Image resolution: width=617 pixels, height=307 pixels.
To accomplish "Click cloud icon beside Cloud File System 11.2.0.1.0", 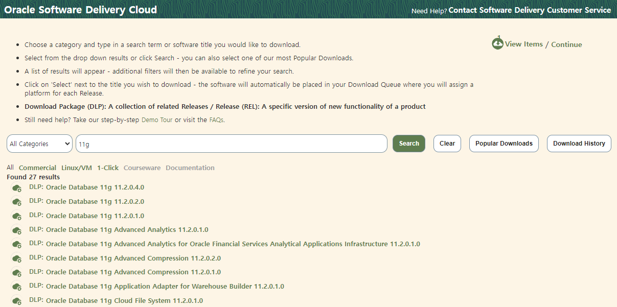I will coord(17,301).
